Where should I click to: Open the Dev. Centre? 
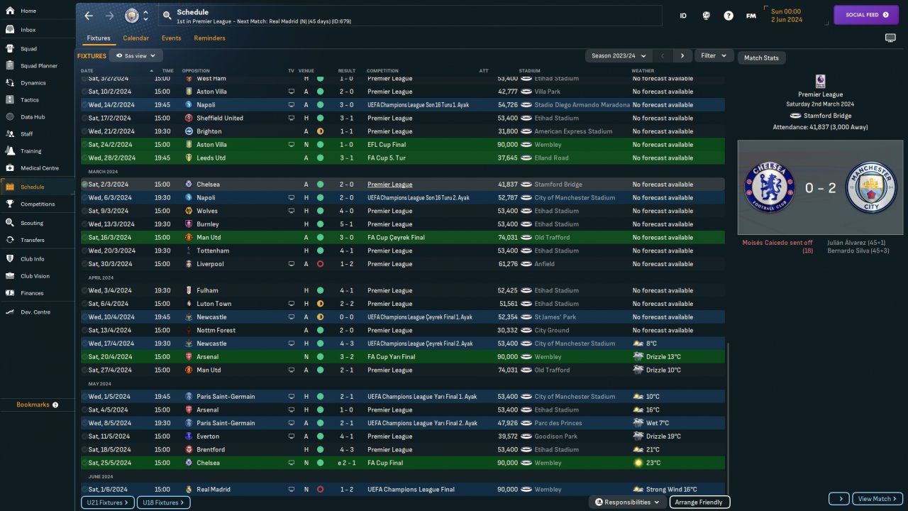tap(37, 312)
